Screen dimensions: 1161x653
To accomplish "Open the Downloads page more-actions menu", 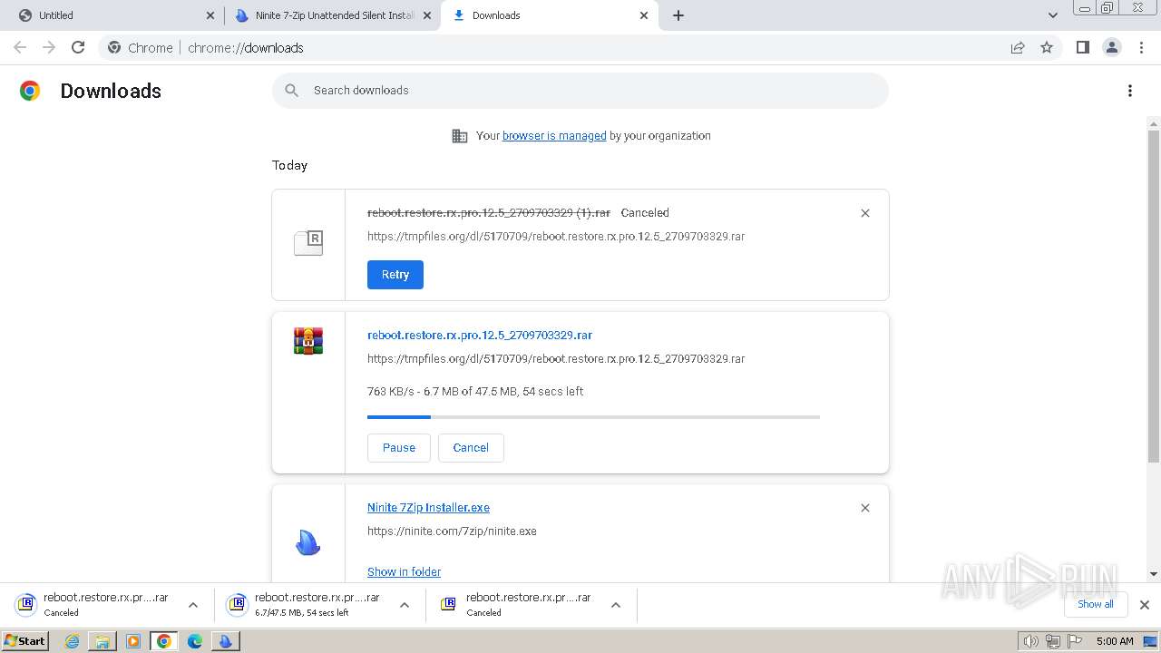I will pos(1130,91).
